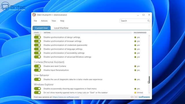
Task: Switch to the Local Machine tab
Action: (61, 28)
